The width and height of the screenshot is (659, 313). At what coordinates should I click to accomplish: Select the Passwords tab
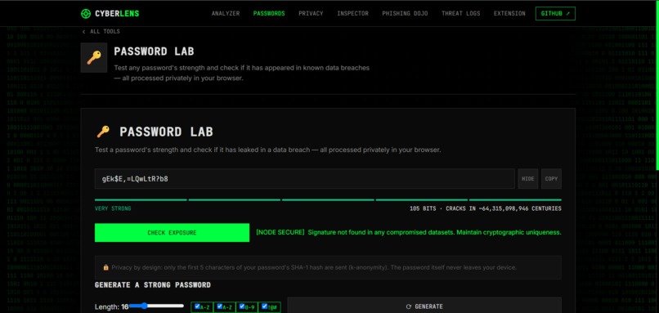pyautogui.click(x=269, y=13)
